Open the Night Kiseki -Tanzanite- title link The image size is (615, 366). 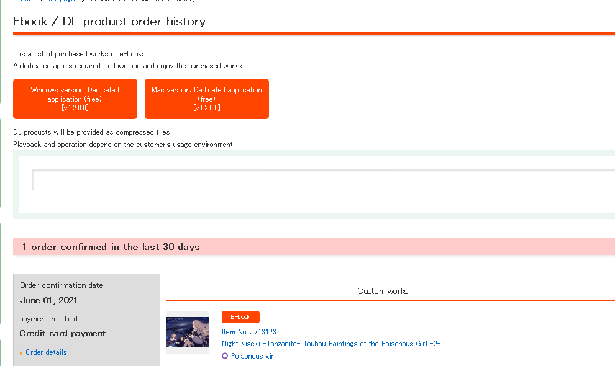(331, 344)
